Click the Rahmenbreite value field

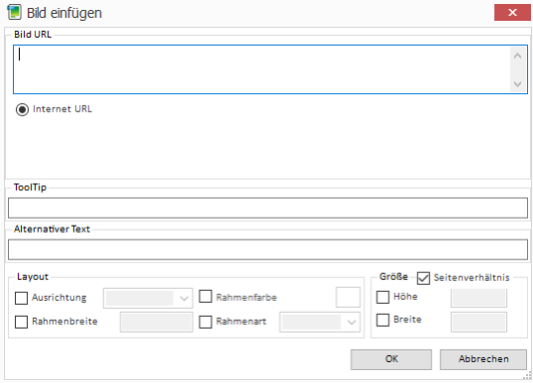pyautogui.click(x=157, y=322)
